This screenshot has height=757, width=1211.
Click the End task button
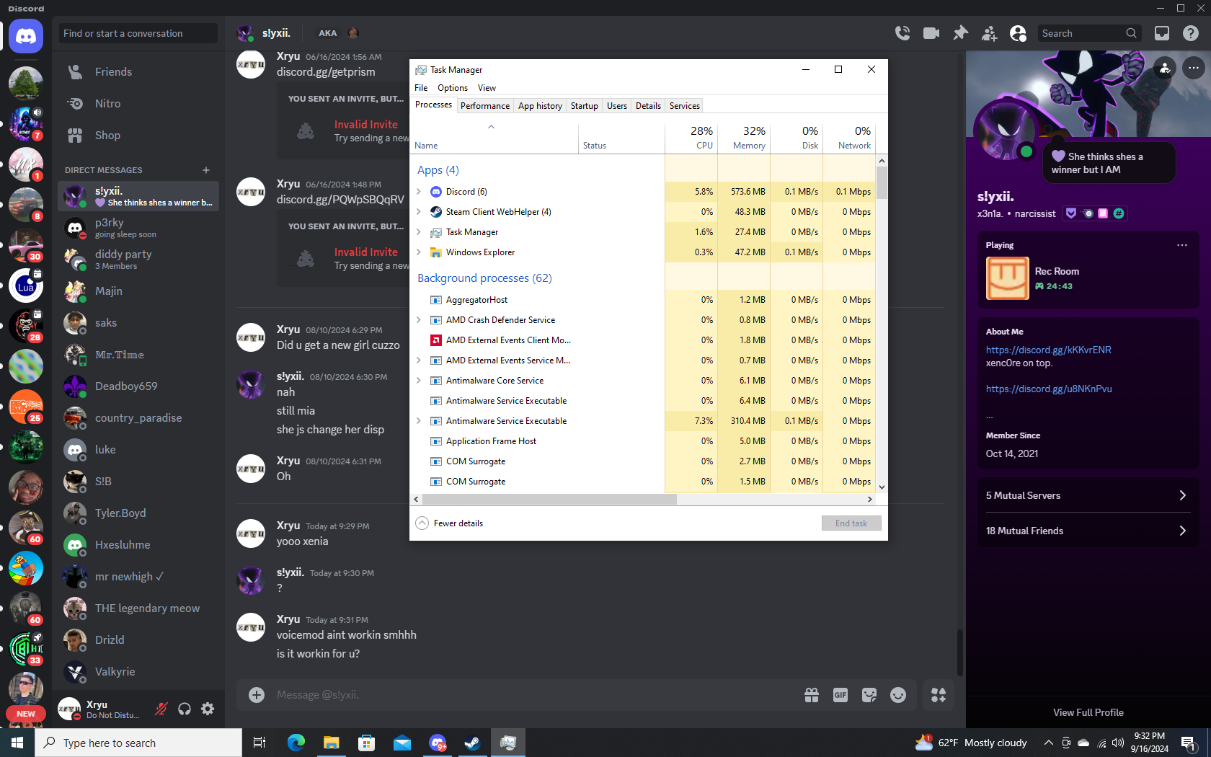[x=851, y=523]
